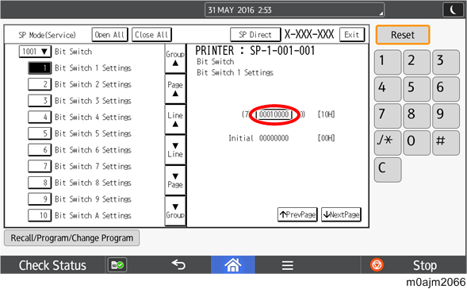Viewport: 467px width, 289px height.
Task: Click the SP Direct button
Action: tap(255, 35)
